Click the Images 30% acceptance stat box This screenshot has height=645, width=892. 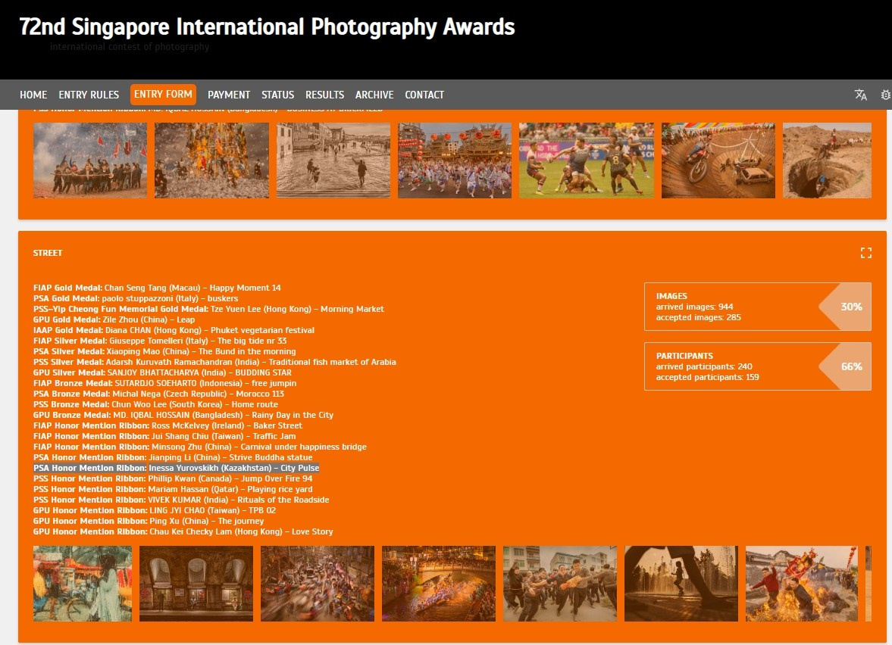[757, 307]
